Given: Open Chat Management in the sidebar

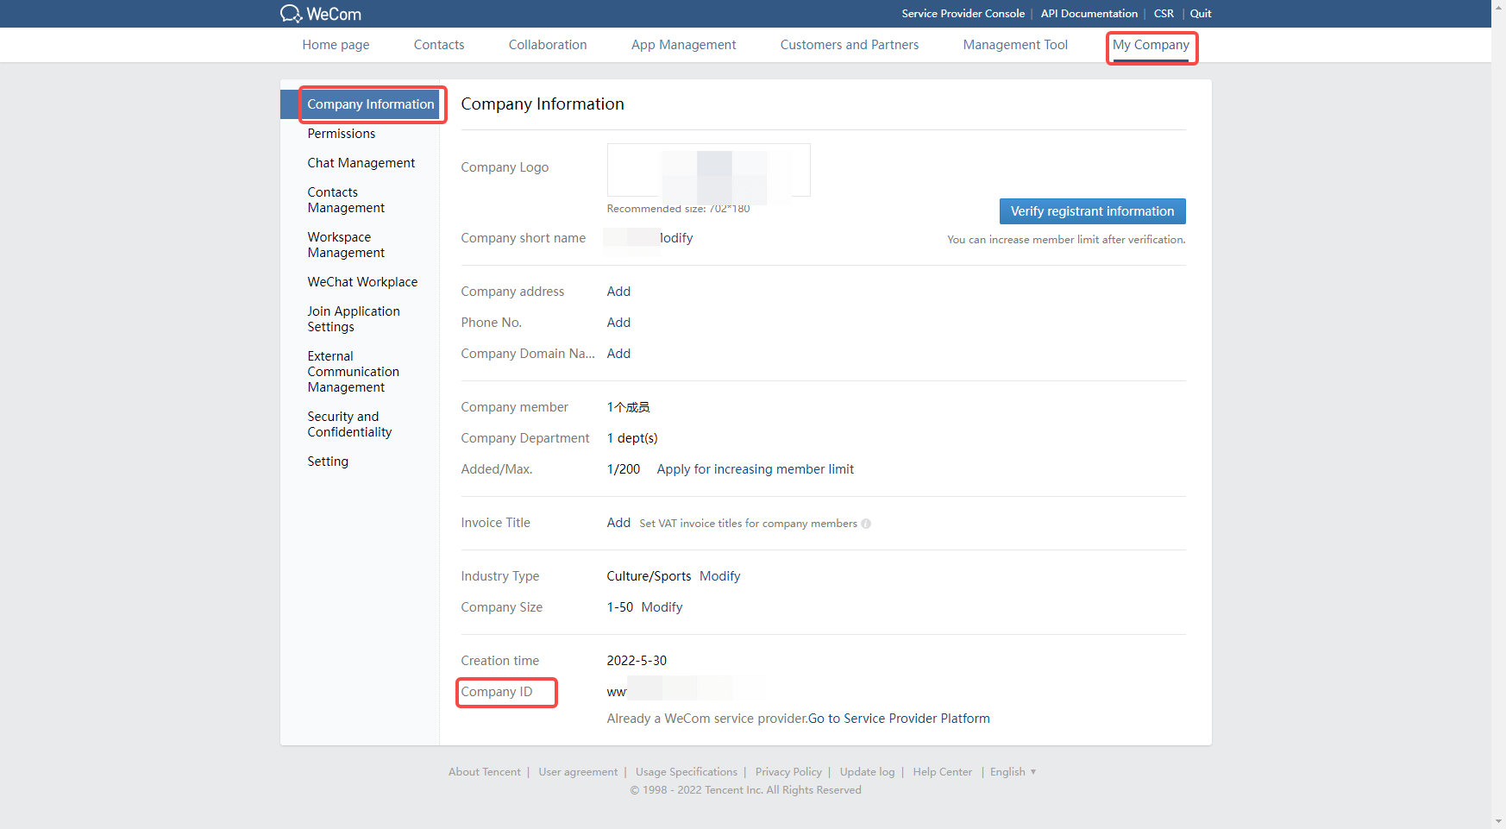Looking at the screenshot, I should [361, 163].
